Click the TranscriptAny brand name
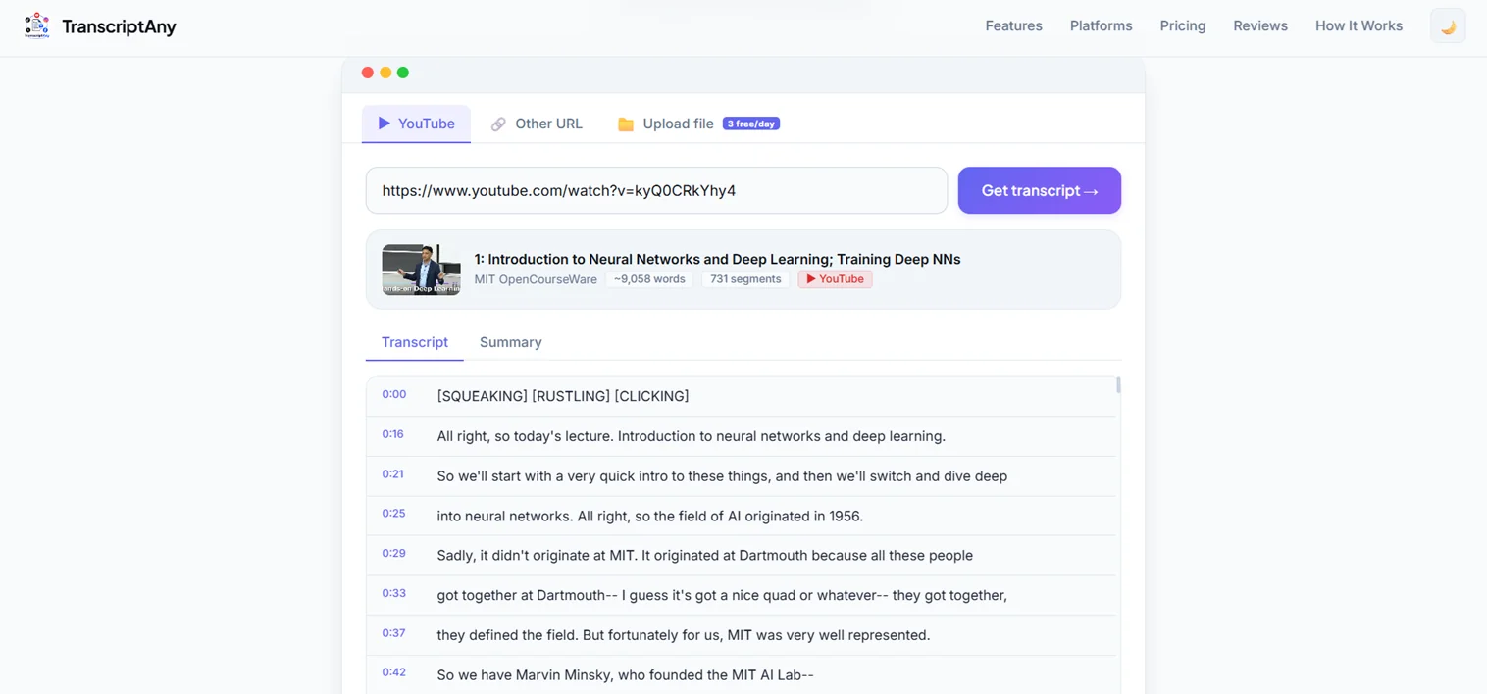1487x694 pixels. [119, 26]
